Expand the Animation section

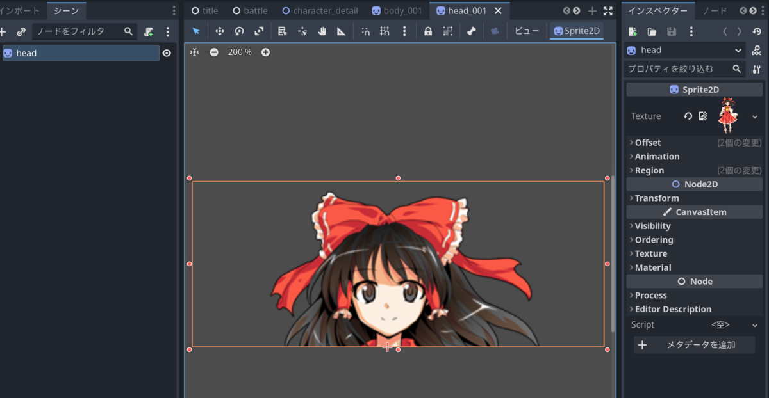tap(695, 156)
